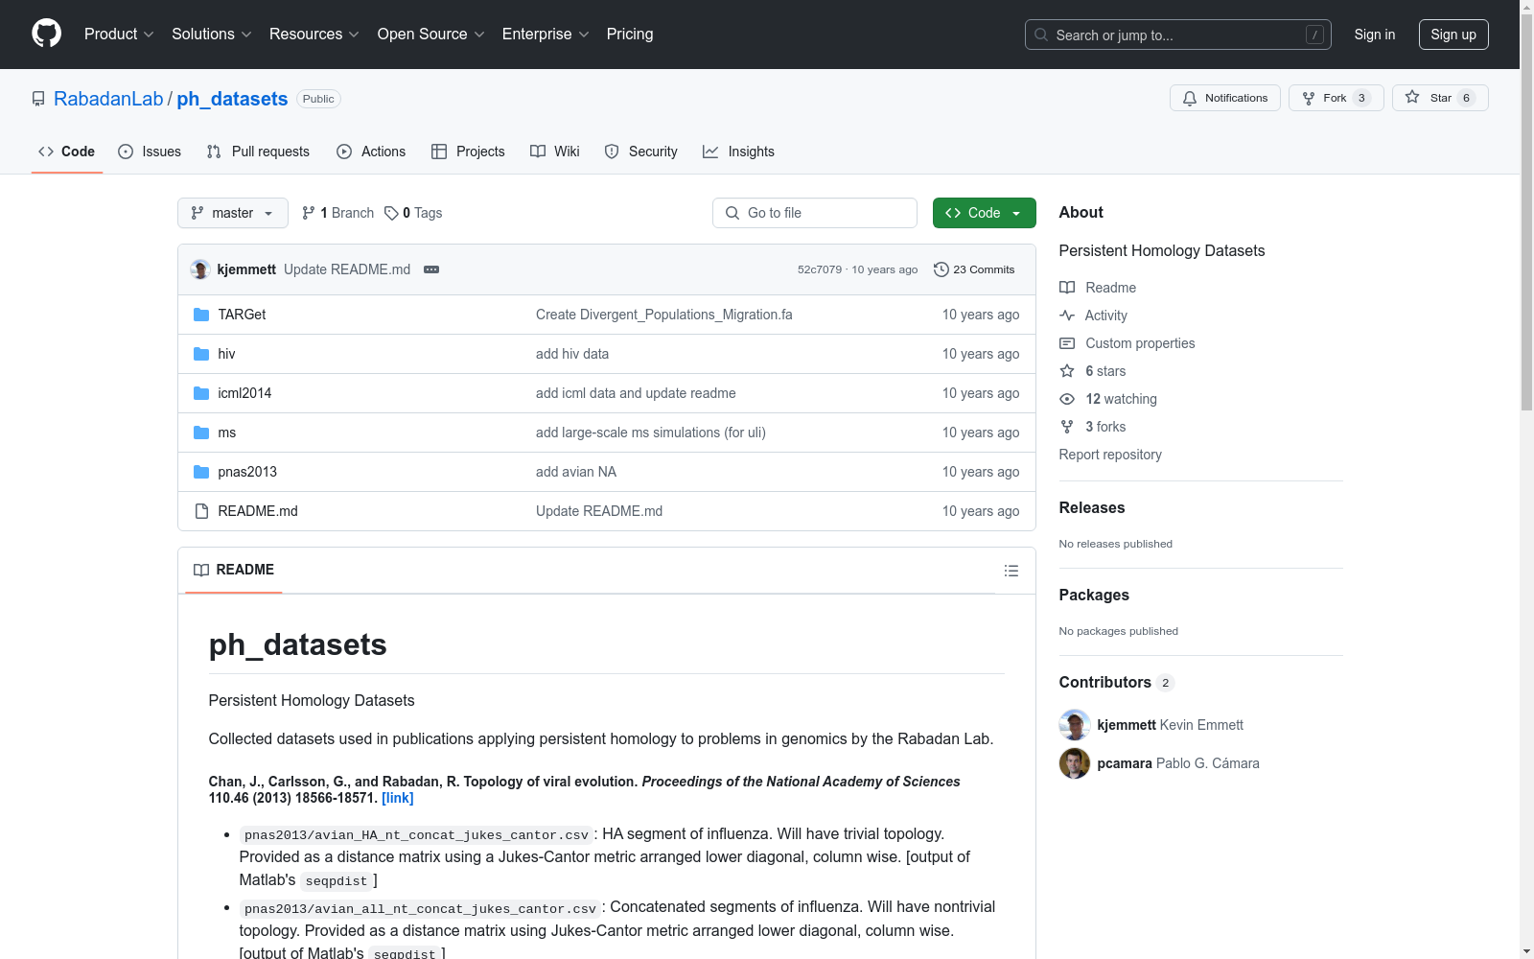Viewport: 1534px width, 959px height.
Task: Open the 23 Commits history
Action: coord(974,269)
